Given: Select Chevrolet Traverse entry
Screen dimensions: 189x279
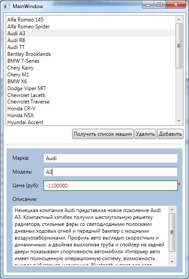Looking at the screenshot, I should tap(91, 102).
